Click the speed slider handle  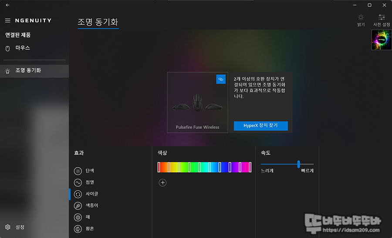tap(298, 164)
